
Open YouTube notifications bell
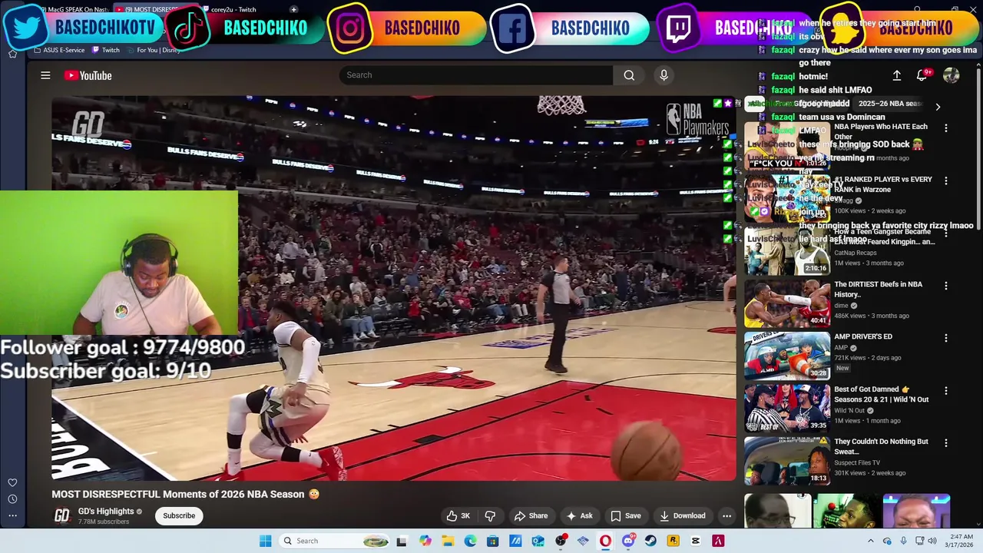tap(922, 75)
